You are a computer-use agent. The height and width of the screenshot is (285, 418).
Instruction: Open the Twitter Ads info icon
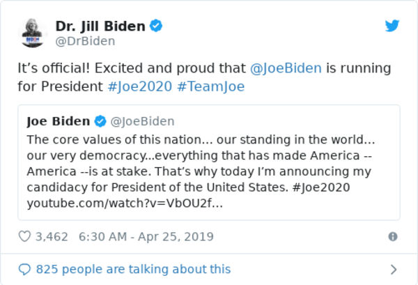click(393, 237)
